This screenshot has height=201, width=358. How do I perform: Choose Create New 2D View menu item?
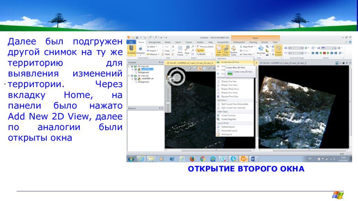tap(229, 62)
